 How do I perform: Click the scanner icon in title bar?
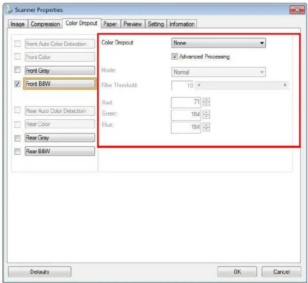click(9, 9)
